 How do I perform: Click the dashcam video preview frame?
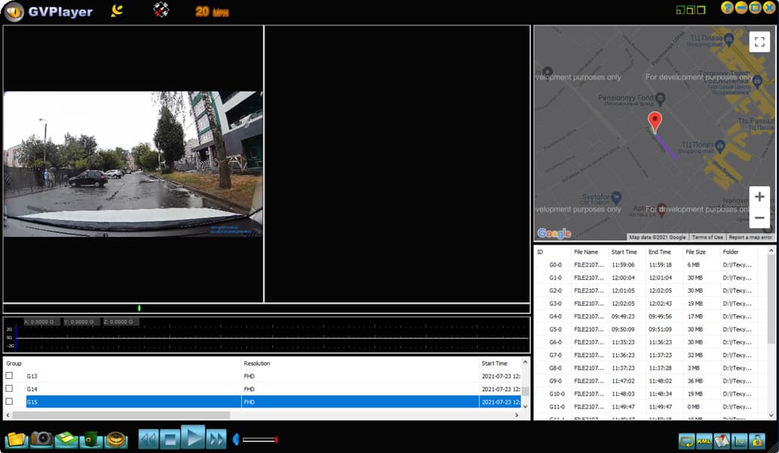pos(133,164)
